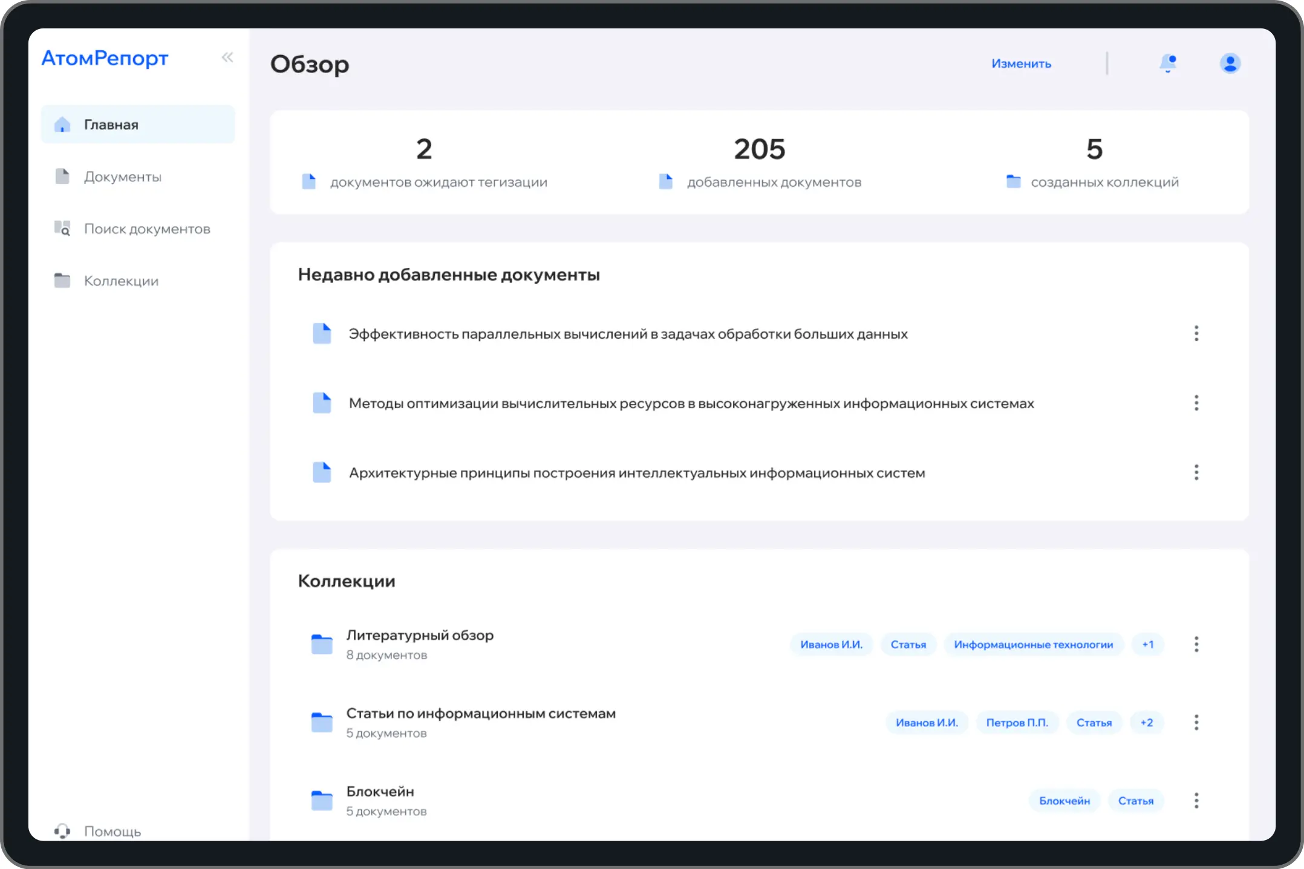Open three-dot menu for Архитектурные принципы document
The width and height of the screenshot is (1304, 869).
[x=1196, y=472]
